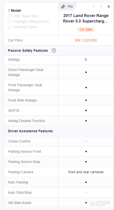
Task: Open the Passive Safety Features info icon
Action: pos(54,50)
